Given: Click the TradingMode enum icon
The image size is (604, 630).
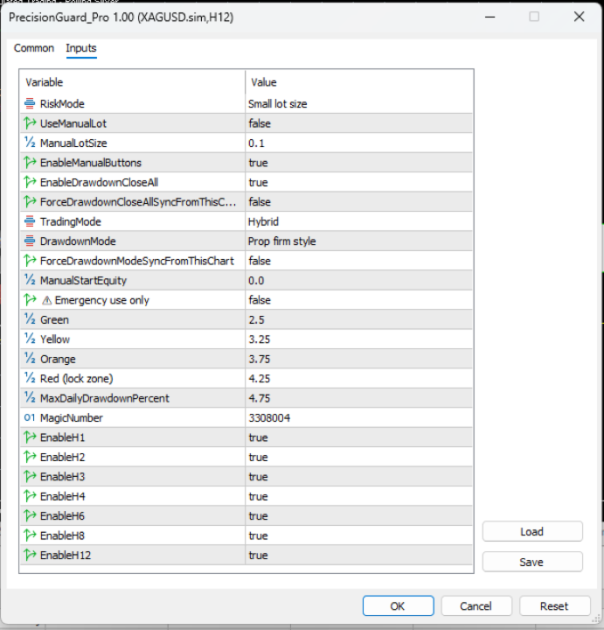Looking at the screenshot, I should pos(30,221).
